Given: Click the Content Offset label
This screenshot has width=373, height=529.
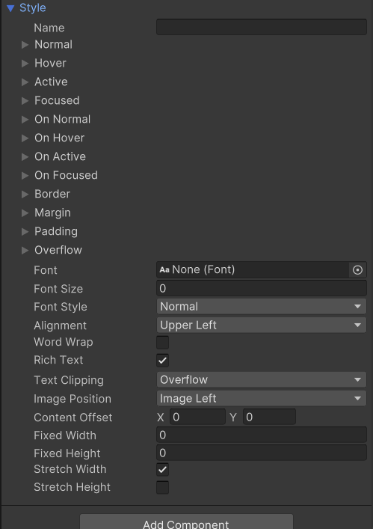Looking at the screenshot, I should click(x=73, y=418).
